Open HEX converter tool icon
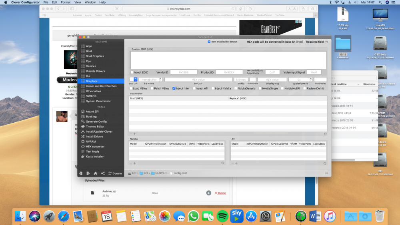 83,147
